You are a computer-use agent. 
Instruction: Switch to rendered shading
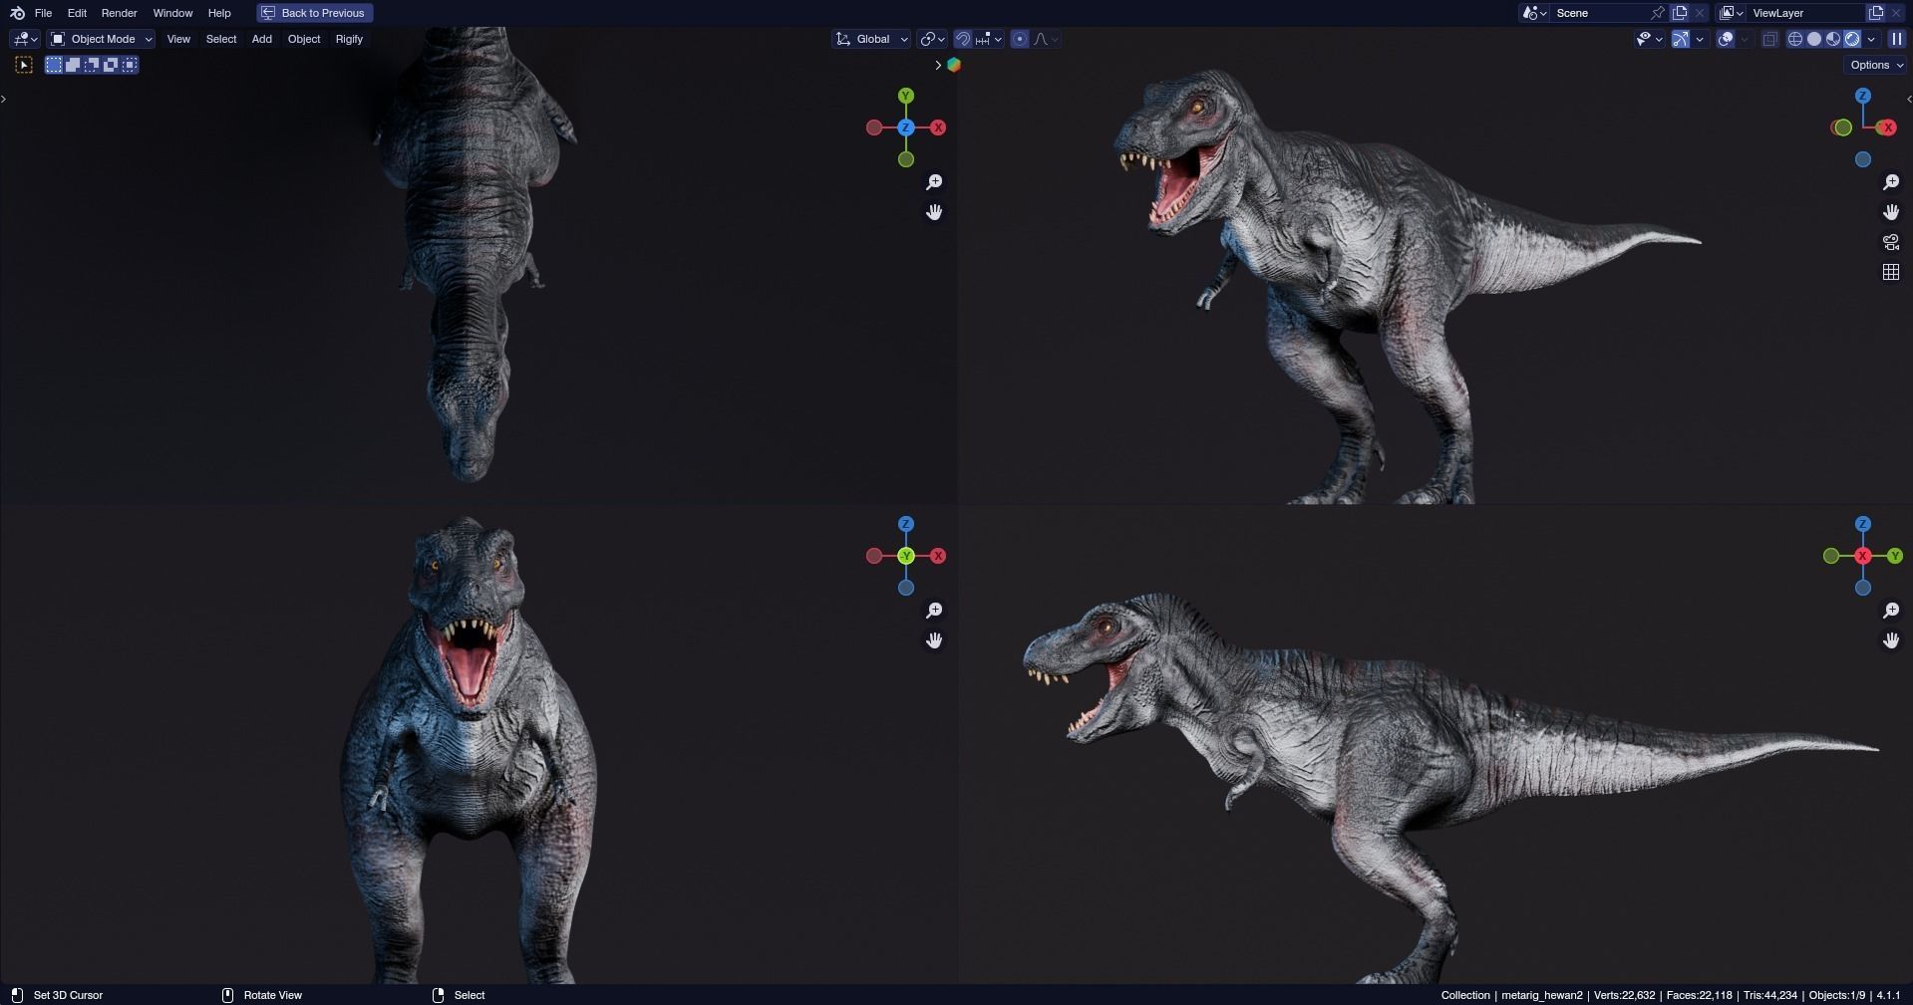click(x=1852, y=39)
